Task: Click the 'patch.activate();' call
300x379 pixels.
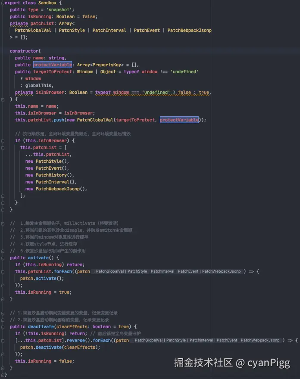Action: tap(42, 279)
